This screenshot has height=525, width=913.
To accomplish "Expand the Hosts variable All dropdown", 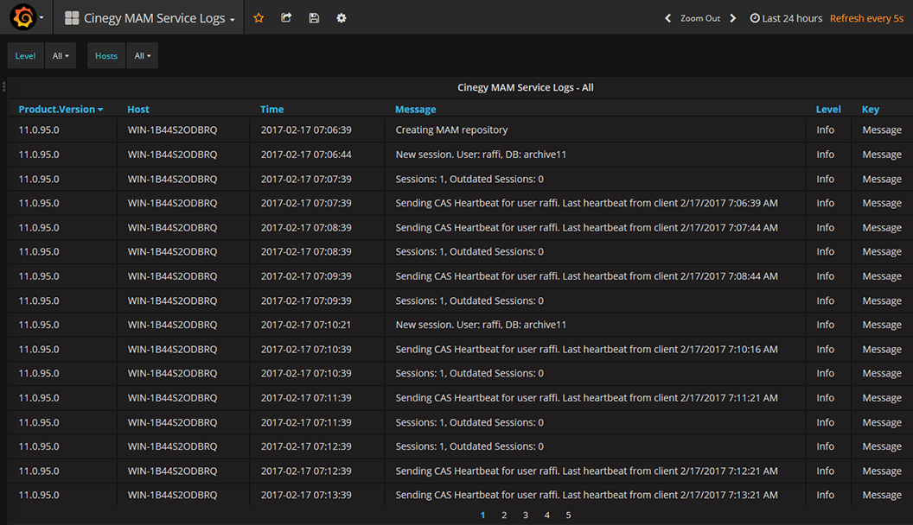I will tap(143, 56).
